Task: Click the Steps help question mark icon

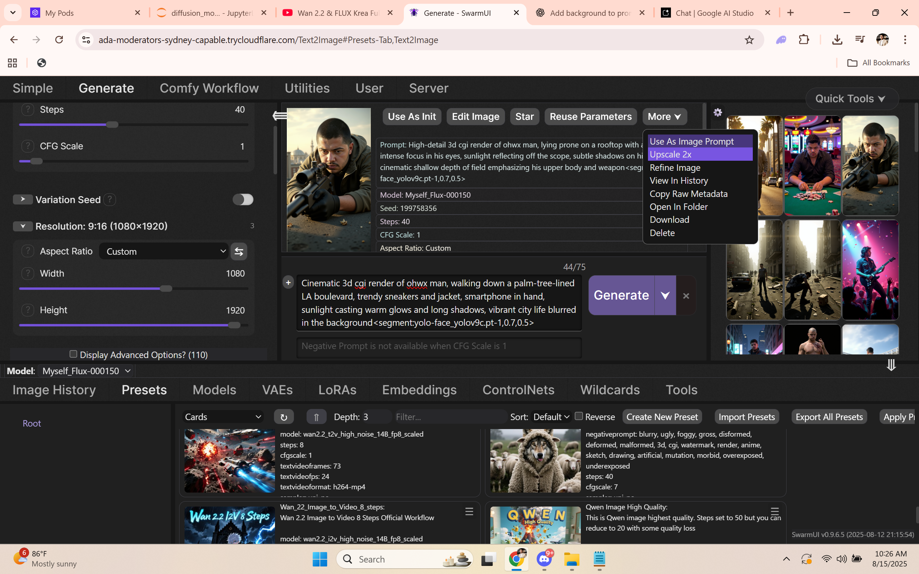Action: (28, 110)
